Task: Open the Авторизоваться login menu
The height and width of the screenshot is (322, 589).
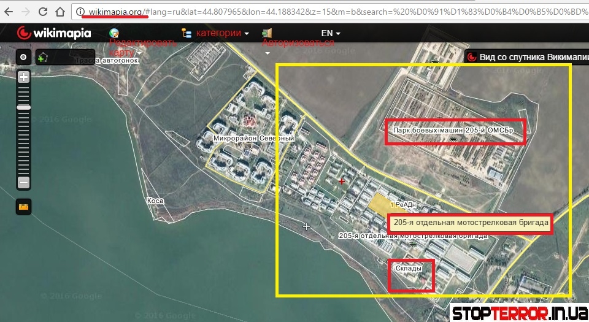Action: (x=298, y=43)
